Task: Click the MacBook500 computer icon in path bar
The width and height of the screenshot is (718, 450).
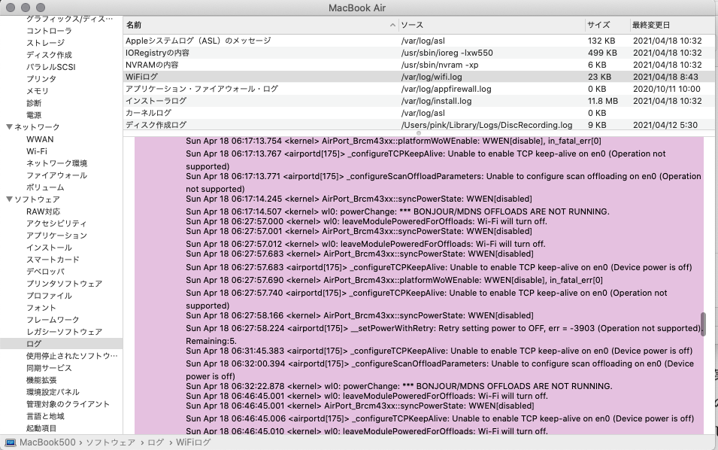Action: (11, 442)
